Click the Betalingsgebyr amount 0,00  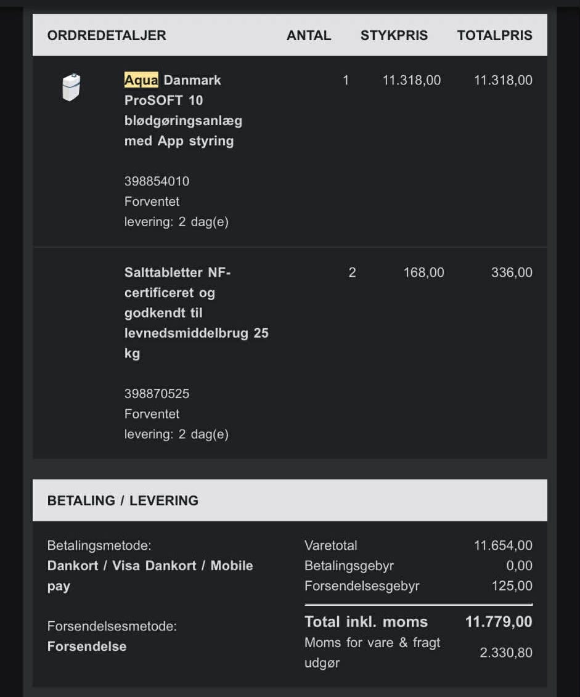[x=519, y=566]
